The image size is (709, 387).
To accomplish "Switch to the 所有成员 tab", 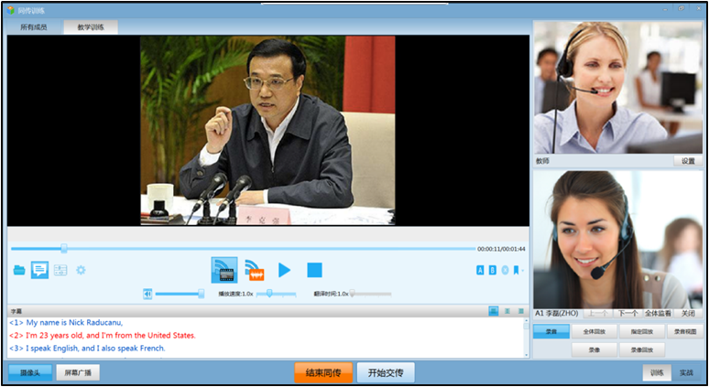I will coord(35,27).
